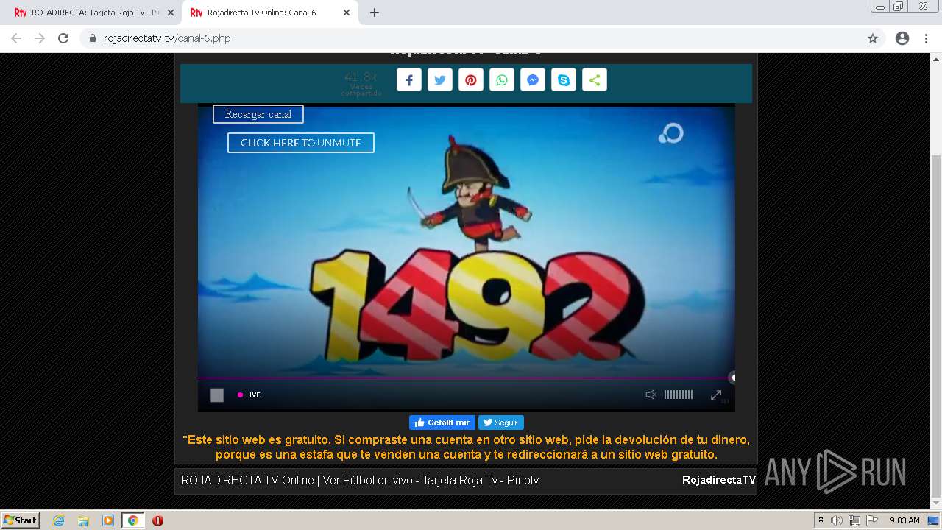Enter fullscreen mode in the video player

716,395
